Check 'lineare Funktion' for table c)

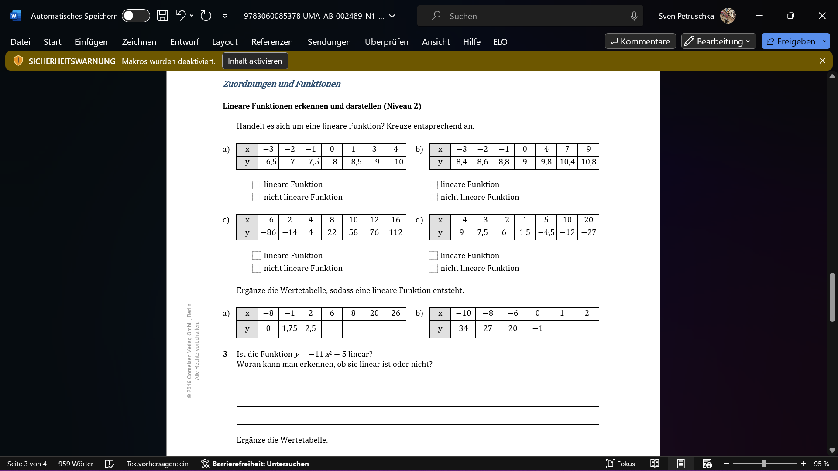pos(257,256)
